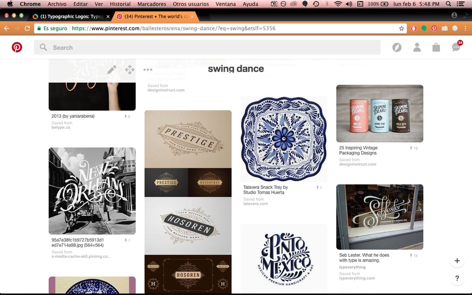472x295 pixels.
Task: Open macOS Spotlight search icon
Action: (448, 4)
